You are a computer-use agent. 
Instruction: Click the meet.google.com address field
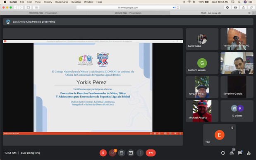[x=128, y=7]
